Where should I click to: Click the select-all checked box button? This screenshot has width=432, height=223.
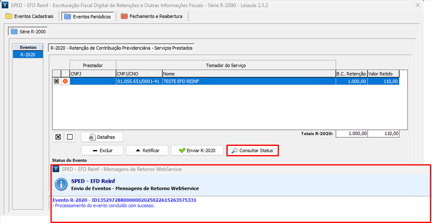(x=58, y=137)
